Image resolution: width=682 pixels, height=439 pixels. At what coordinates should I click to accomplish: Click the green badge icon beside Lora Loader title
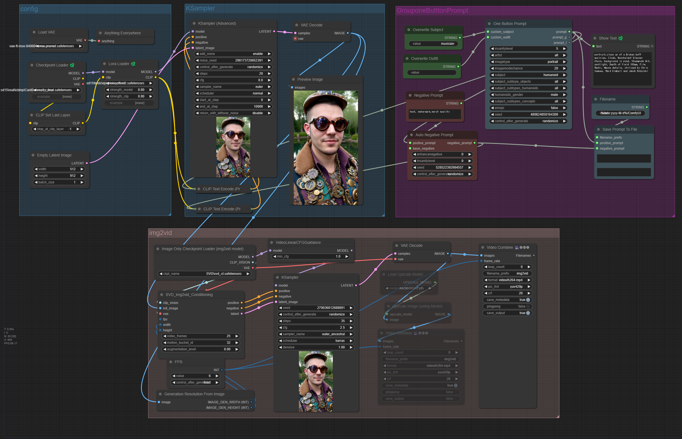133,64
